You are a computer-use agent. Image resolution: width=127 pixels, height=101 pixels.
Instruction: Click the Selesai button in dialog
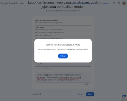(63, 56)
